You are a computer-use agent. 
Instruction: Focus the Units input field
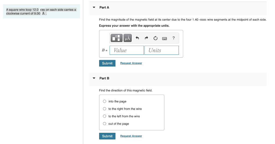coord(161,50)
